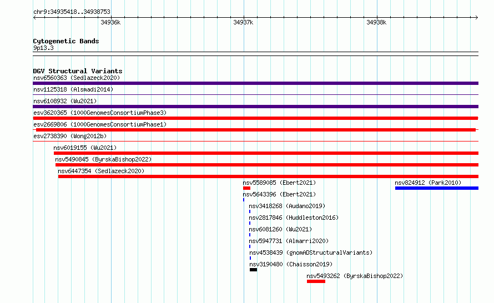
Task: Click the DGV Structural Variants track title
Action: (x=78, y=71)
